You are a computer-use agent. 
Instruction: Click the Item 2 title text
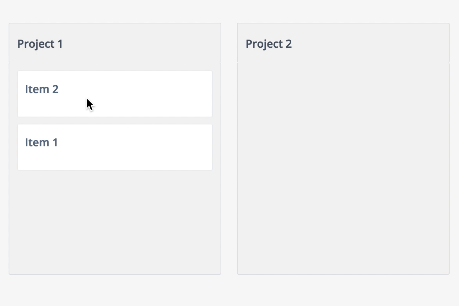[41, 89]
